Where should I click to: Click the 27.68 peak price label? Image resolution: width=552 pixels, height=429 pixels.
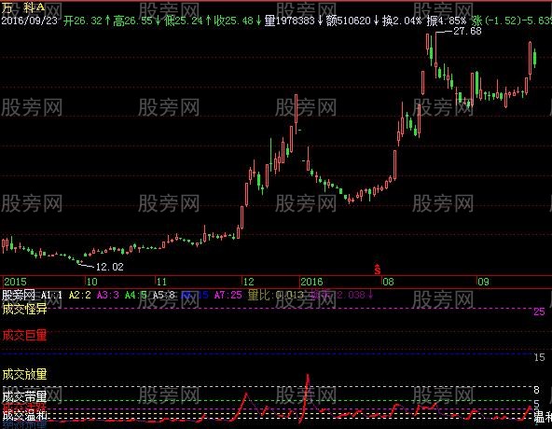click(x=467, y=31)
